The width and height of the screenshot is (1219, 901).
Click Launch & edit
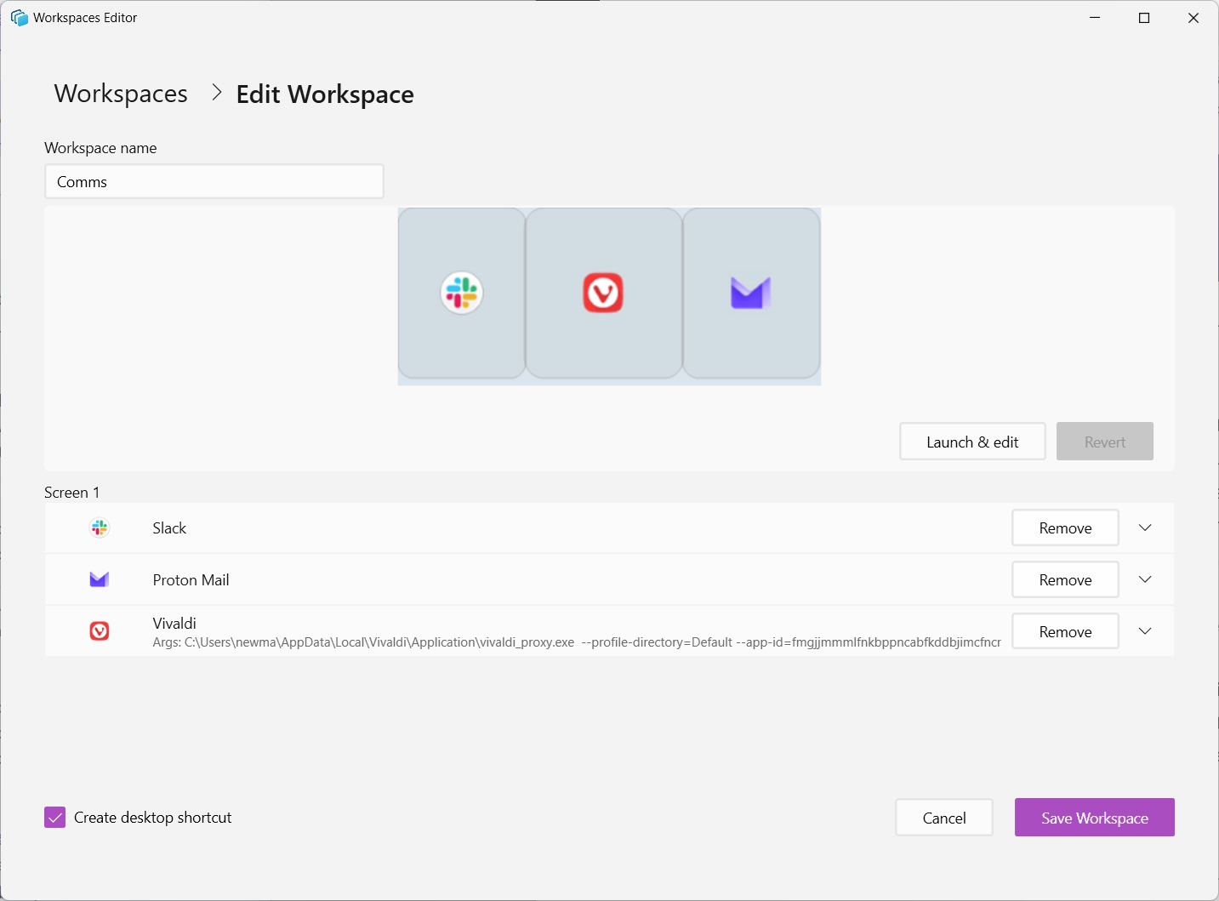pos(972,442)
